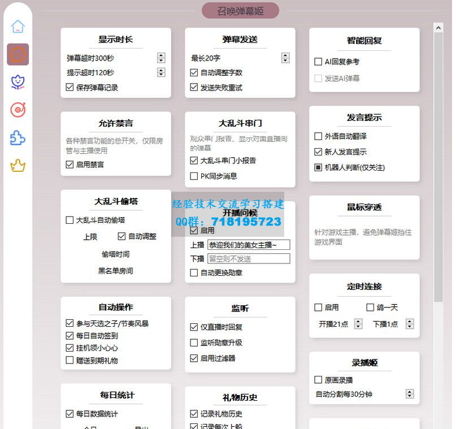456x429 pixels.
Task: Open the blue puzzle piece plugins icon
Action: click(18, 138)
